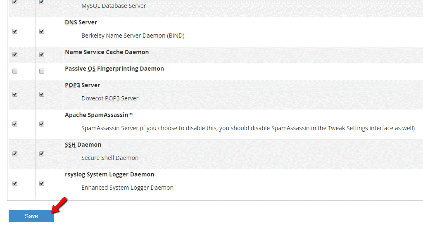
Task: Uncheck the POP3 Server monitoring checkbox
Action: (x=41, y=94)
